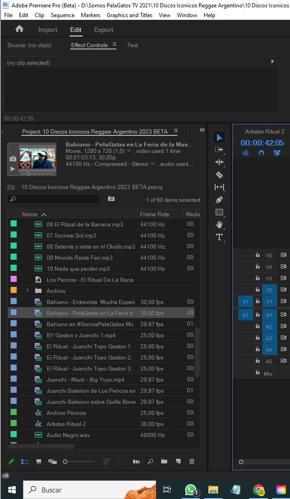Open Effect Controls panel menu

point(115,44)
